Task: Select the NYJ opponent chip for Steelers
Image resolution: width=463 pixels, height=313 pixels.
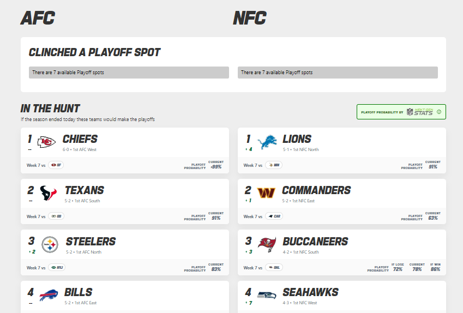Action: coord(57,268)
